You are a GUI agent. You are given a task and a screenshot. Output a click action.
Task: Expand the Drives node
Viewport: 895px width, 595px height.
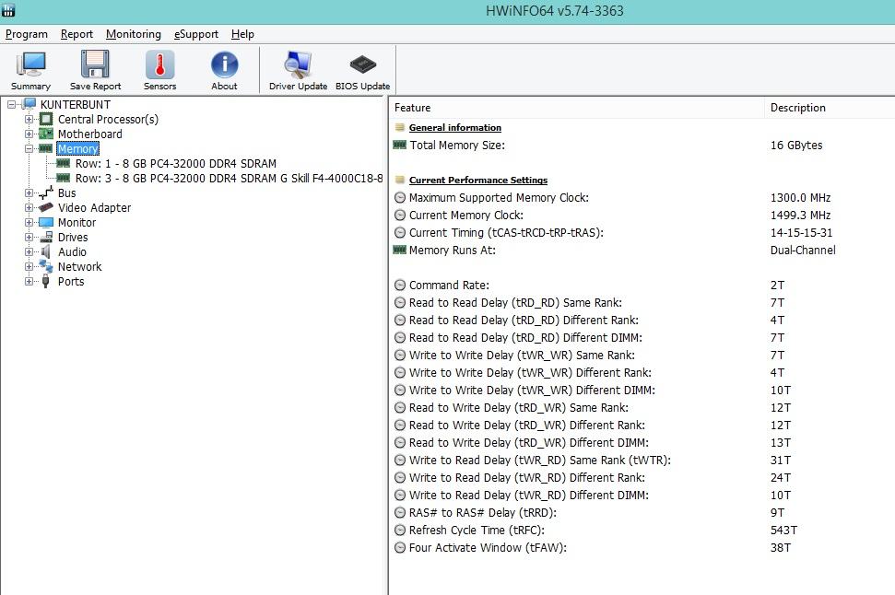(x=29, y=238)
